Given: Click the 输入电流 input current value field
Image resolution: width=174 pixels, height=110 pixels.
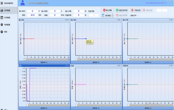Looking at the screenshot, I should point(55,11).
